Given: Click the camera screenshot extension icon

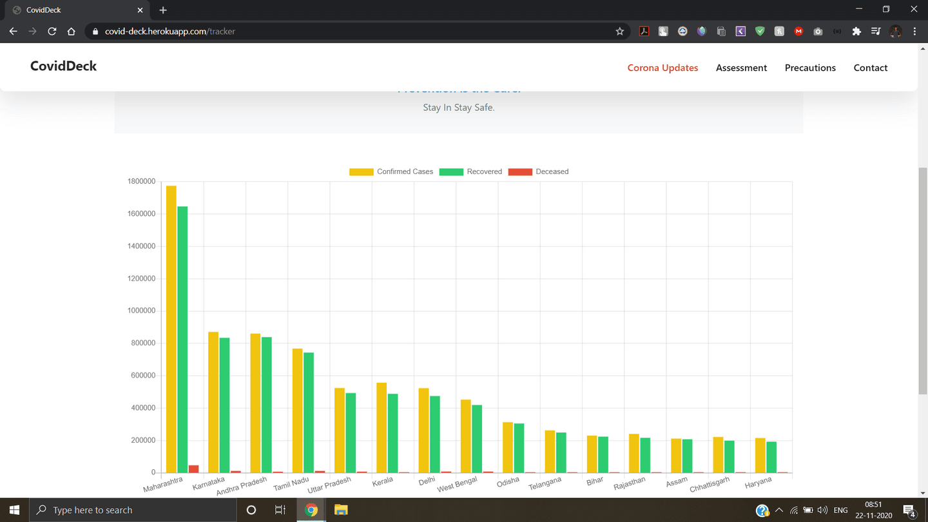Looking at the screenshot, I should click(x=818, y=31).
